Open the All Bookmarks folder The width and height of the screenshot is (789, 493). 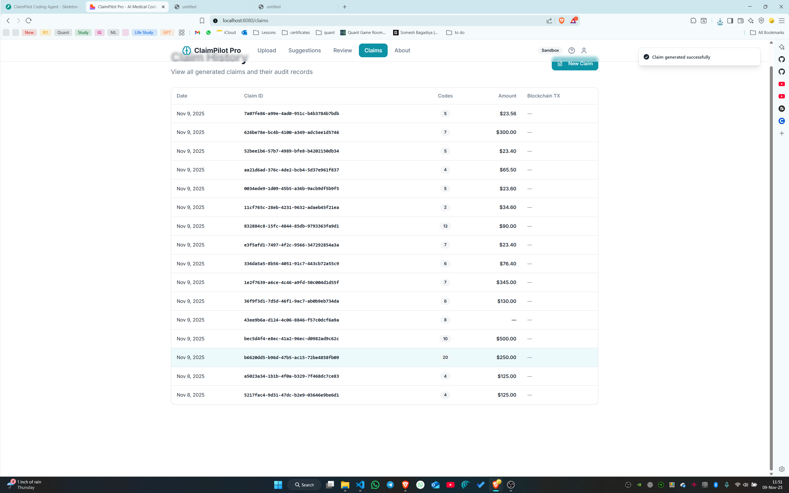pos(767,32)
